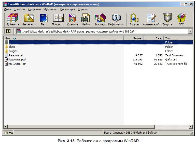Open the Файл menu
Image resolution: width=196 pixels, height=144 pixels.
(x=7, y=9)
